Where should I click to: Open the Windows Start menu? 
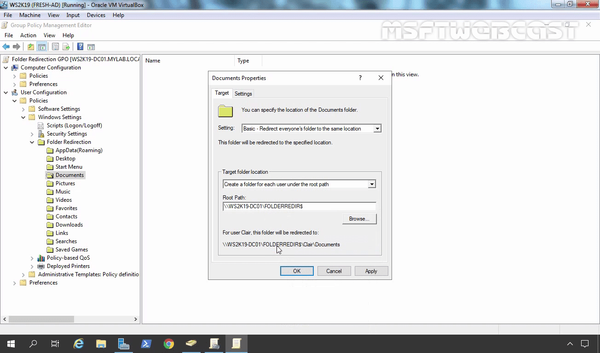(11, 343)
